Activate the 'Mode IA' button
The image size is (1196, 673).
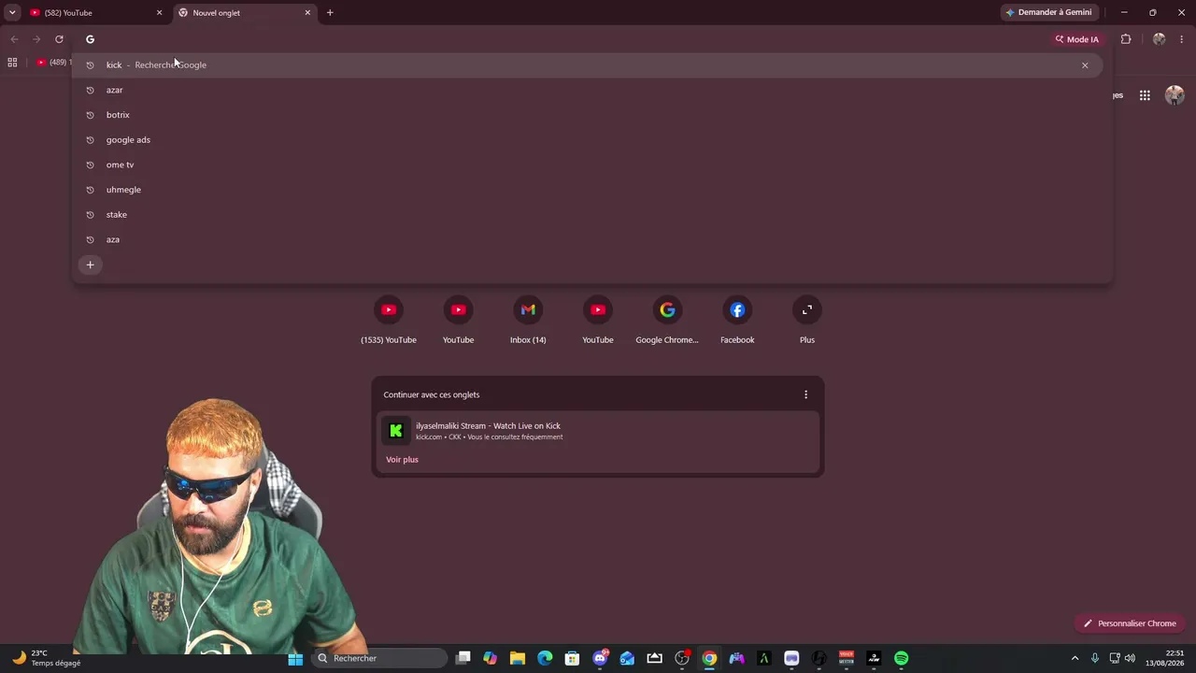coord(1077,39)
